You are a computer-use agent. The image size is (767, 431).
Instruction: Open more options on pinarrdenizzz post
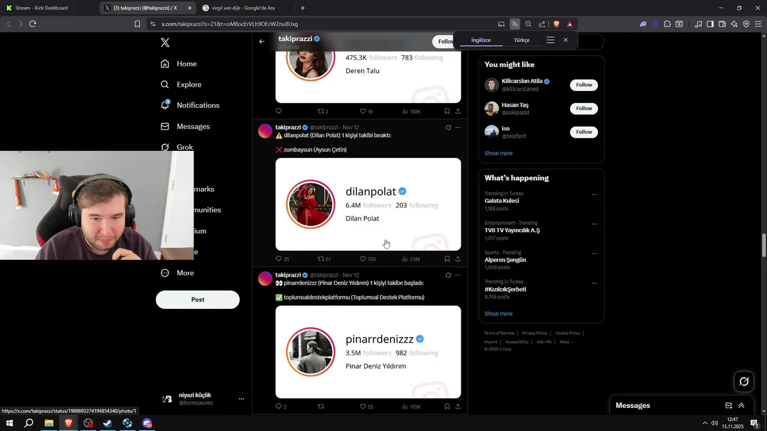point(458,275)
